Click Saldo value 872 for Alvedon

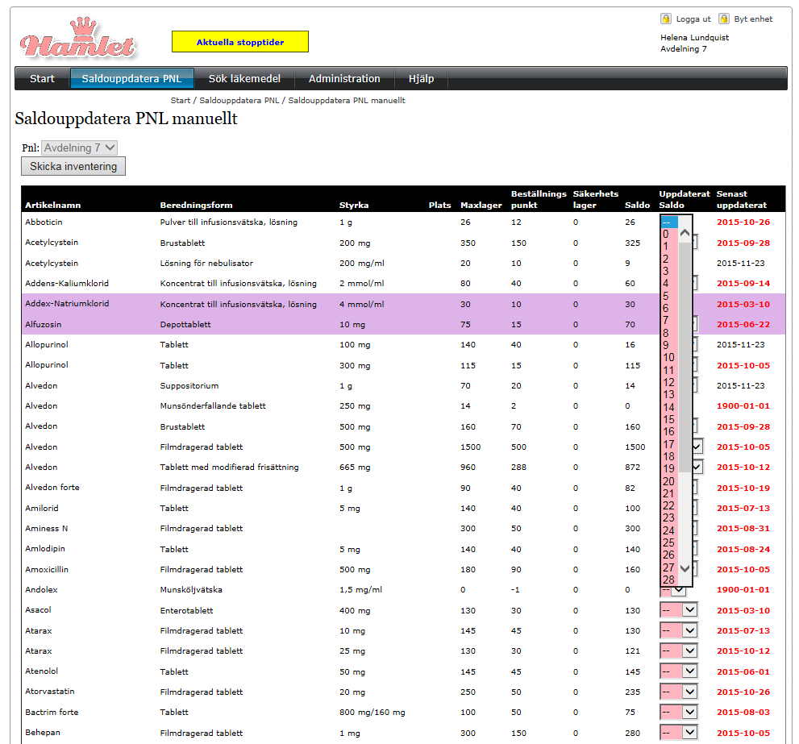tap(632, 467)
